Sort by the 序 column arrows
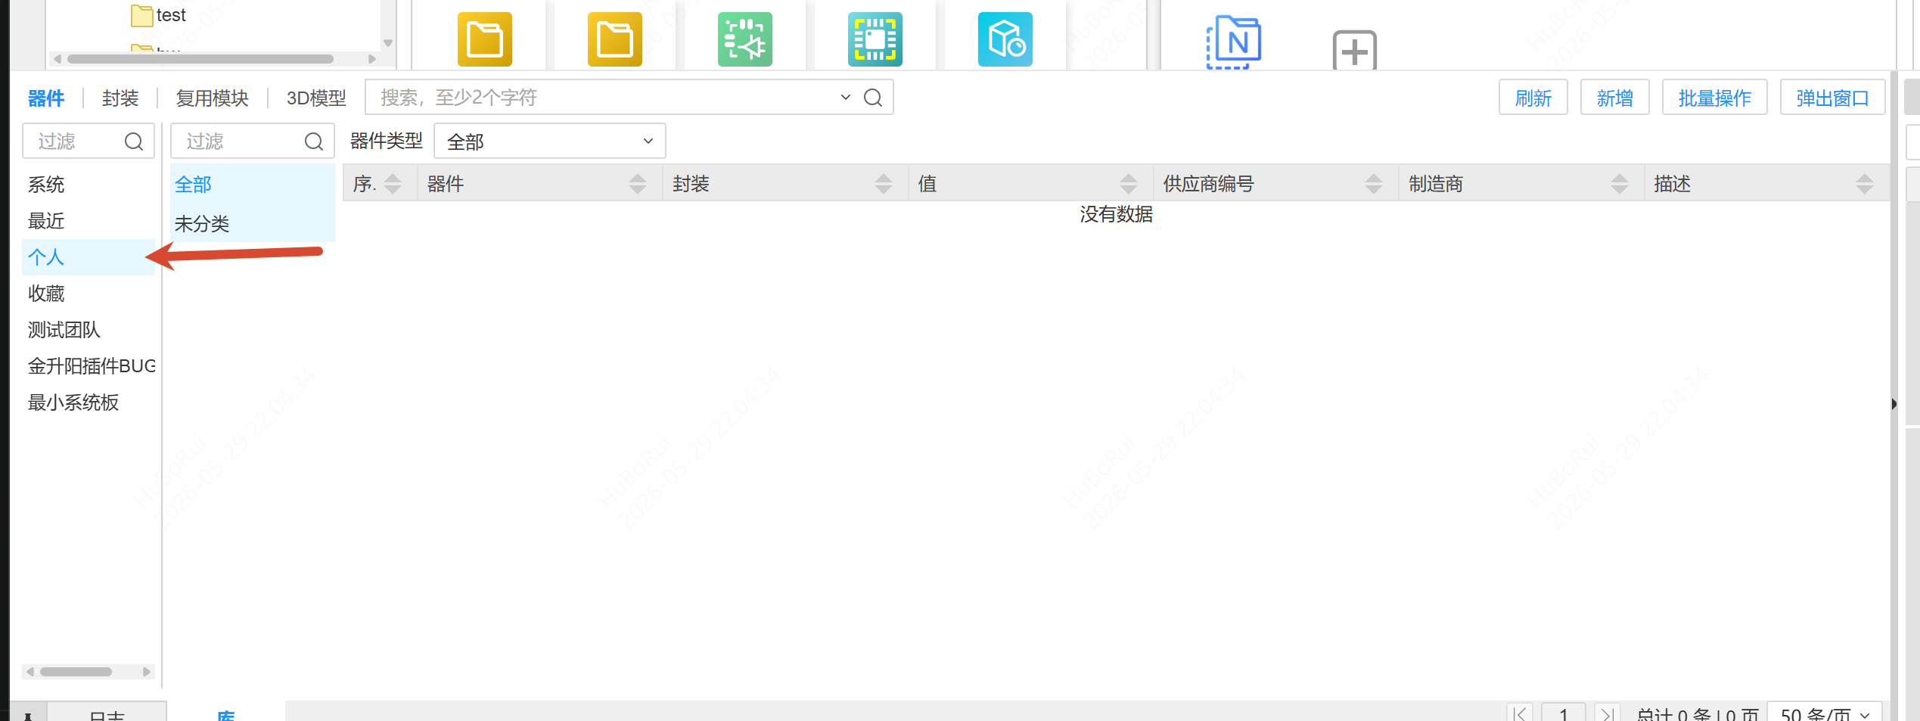The image size is (1920, 721). click(393, 184)
